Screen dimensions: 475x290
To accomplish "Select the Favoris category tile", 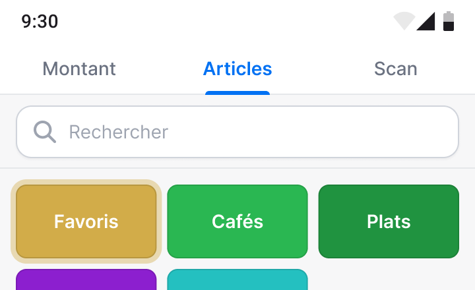I will pyautogui.click(x=86, y=221).
